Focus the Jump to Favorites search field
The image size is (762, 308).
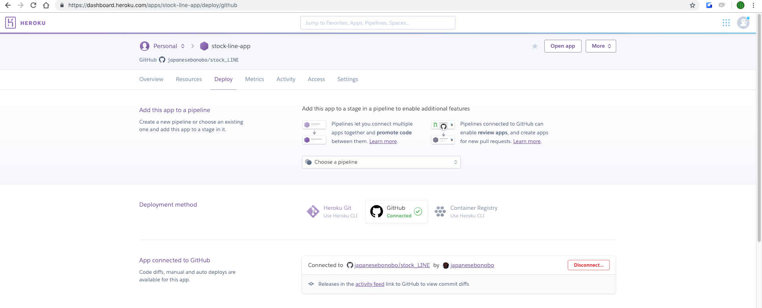pyautogui.click(x=377, y=23)
